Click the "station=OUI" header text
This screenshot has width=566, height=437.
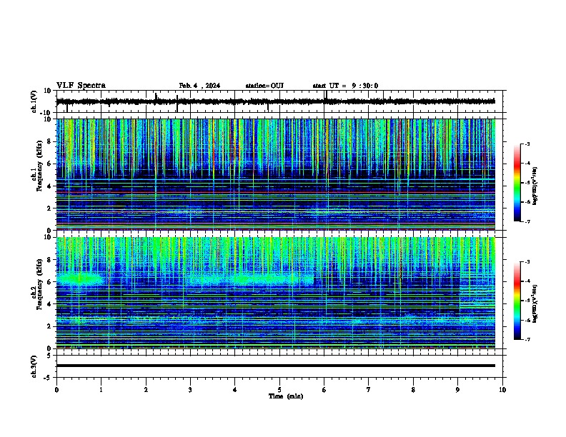[264, 86]
